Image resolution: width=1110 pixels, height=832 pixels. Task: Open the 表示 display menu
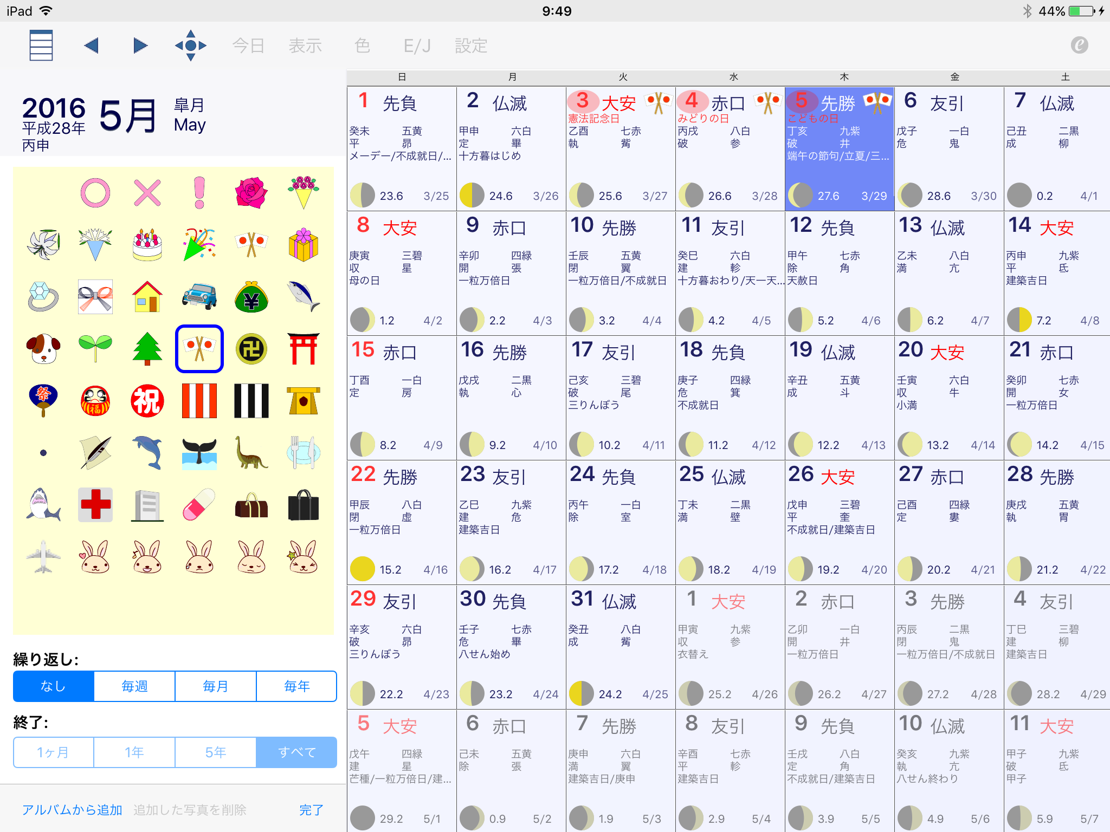[305, 45]
